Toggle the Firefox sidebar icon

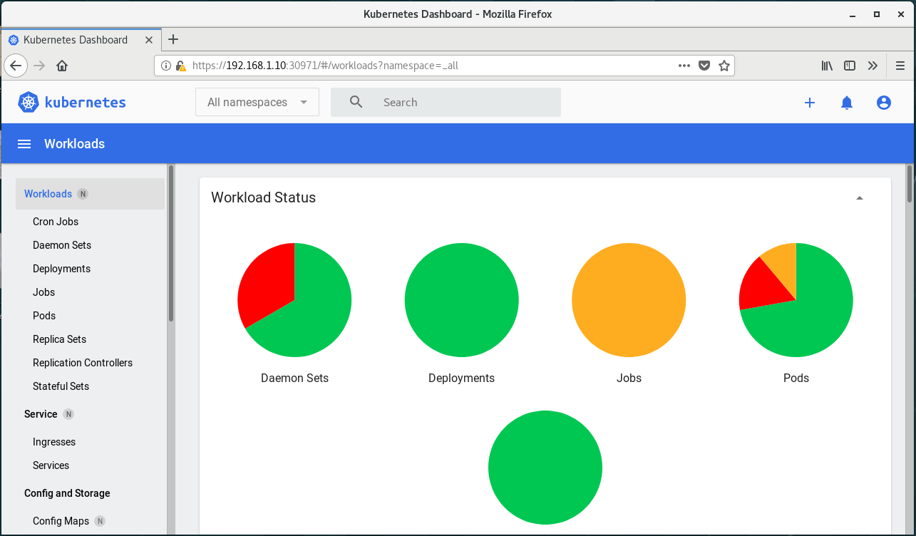tap(850, 66)
